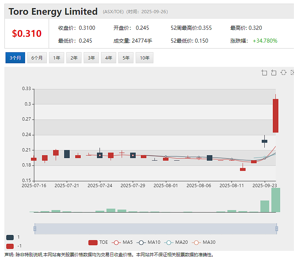The image size is (299, 264).
Task: Choose the 5年 range tab
Action: tap(126, 58)
